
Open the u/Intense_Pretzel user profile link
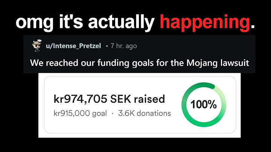tap(73, 46)
